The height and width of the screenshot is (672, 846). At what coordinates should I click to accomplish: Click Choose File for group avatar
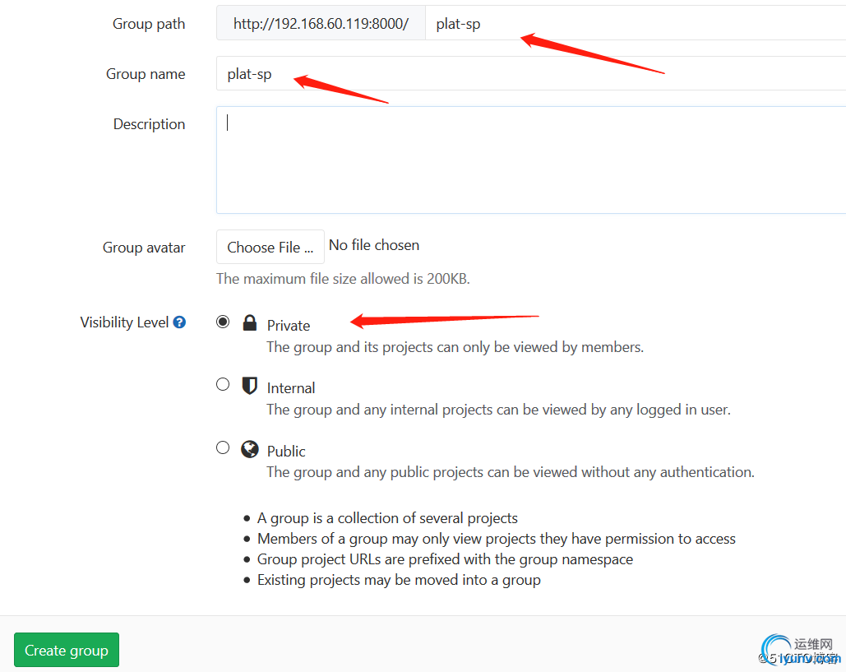pos(270,247)
